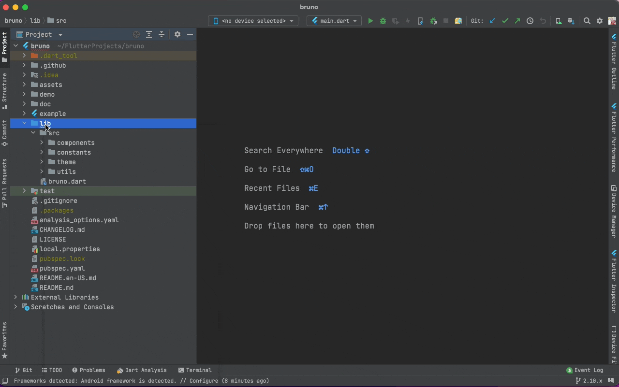Click the Expand All icon in the Project panel
Screen dimensions: 619x387
(149, 34)
